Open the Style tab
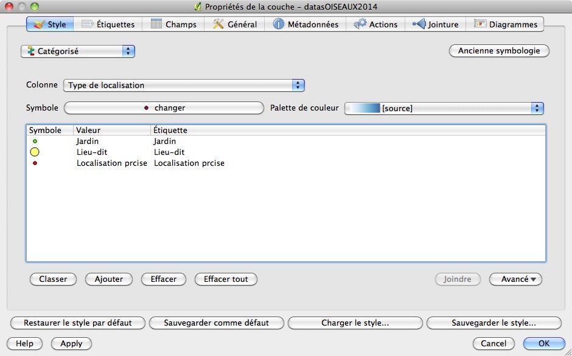The image size is (572, 356). pyautogui.click(x=50, y=24)
